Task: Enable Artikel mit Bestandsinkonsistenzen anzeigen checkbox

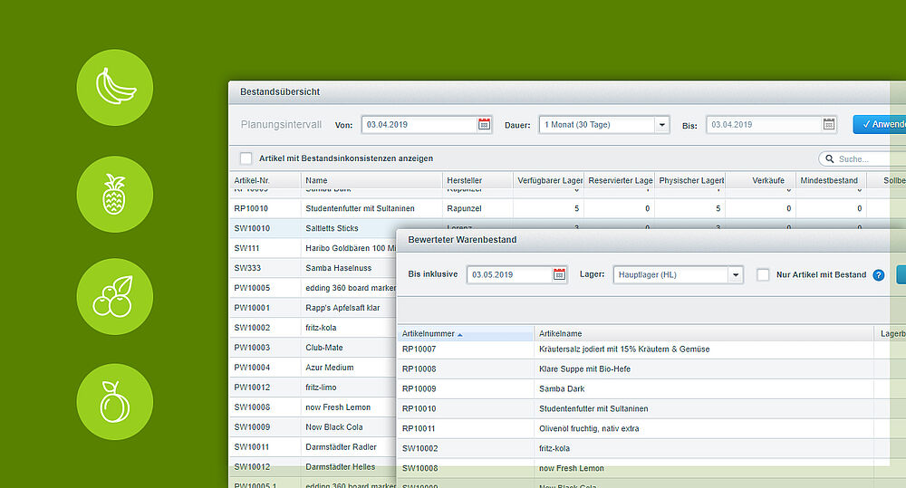Action: click(246, 158)
